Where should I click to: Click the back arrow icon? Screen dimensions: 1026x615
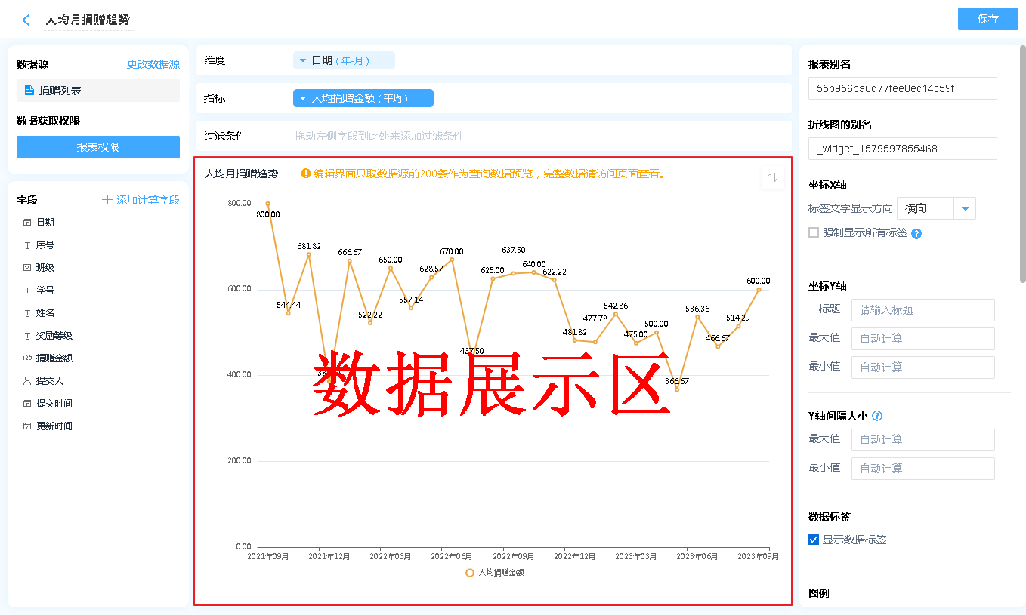click(x=26, y=20)
